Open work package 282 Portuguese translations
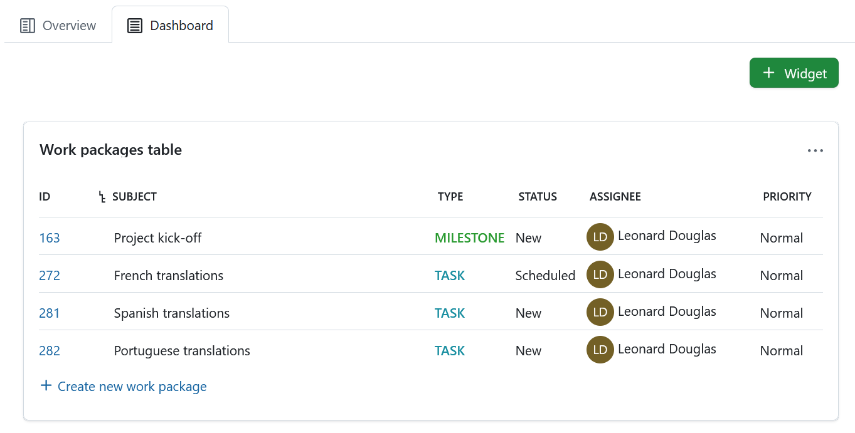The image size is (855, 433). pos(49,350)
